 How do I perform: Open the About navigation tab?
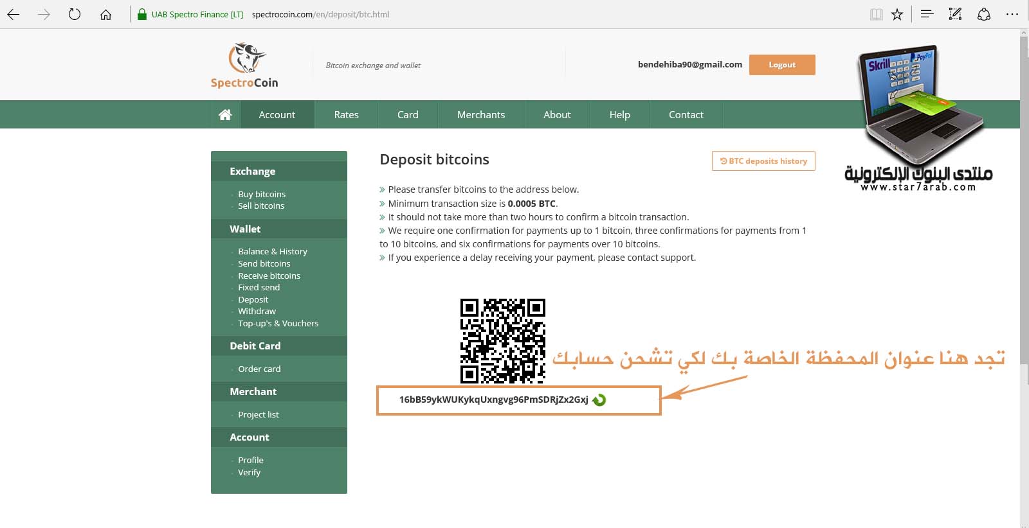click(557, 114)
